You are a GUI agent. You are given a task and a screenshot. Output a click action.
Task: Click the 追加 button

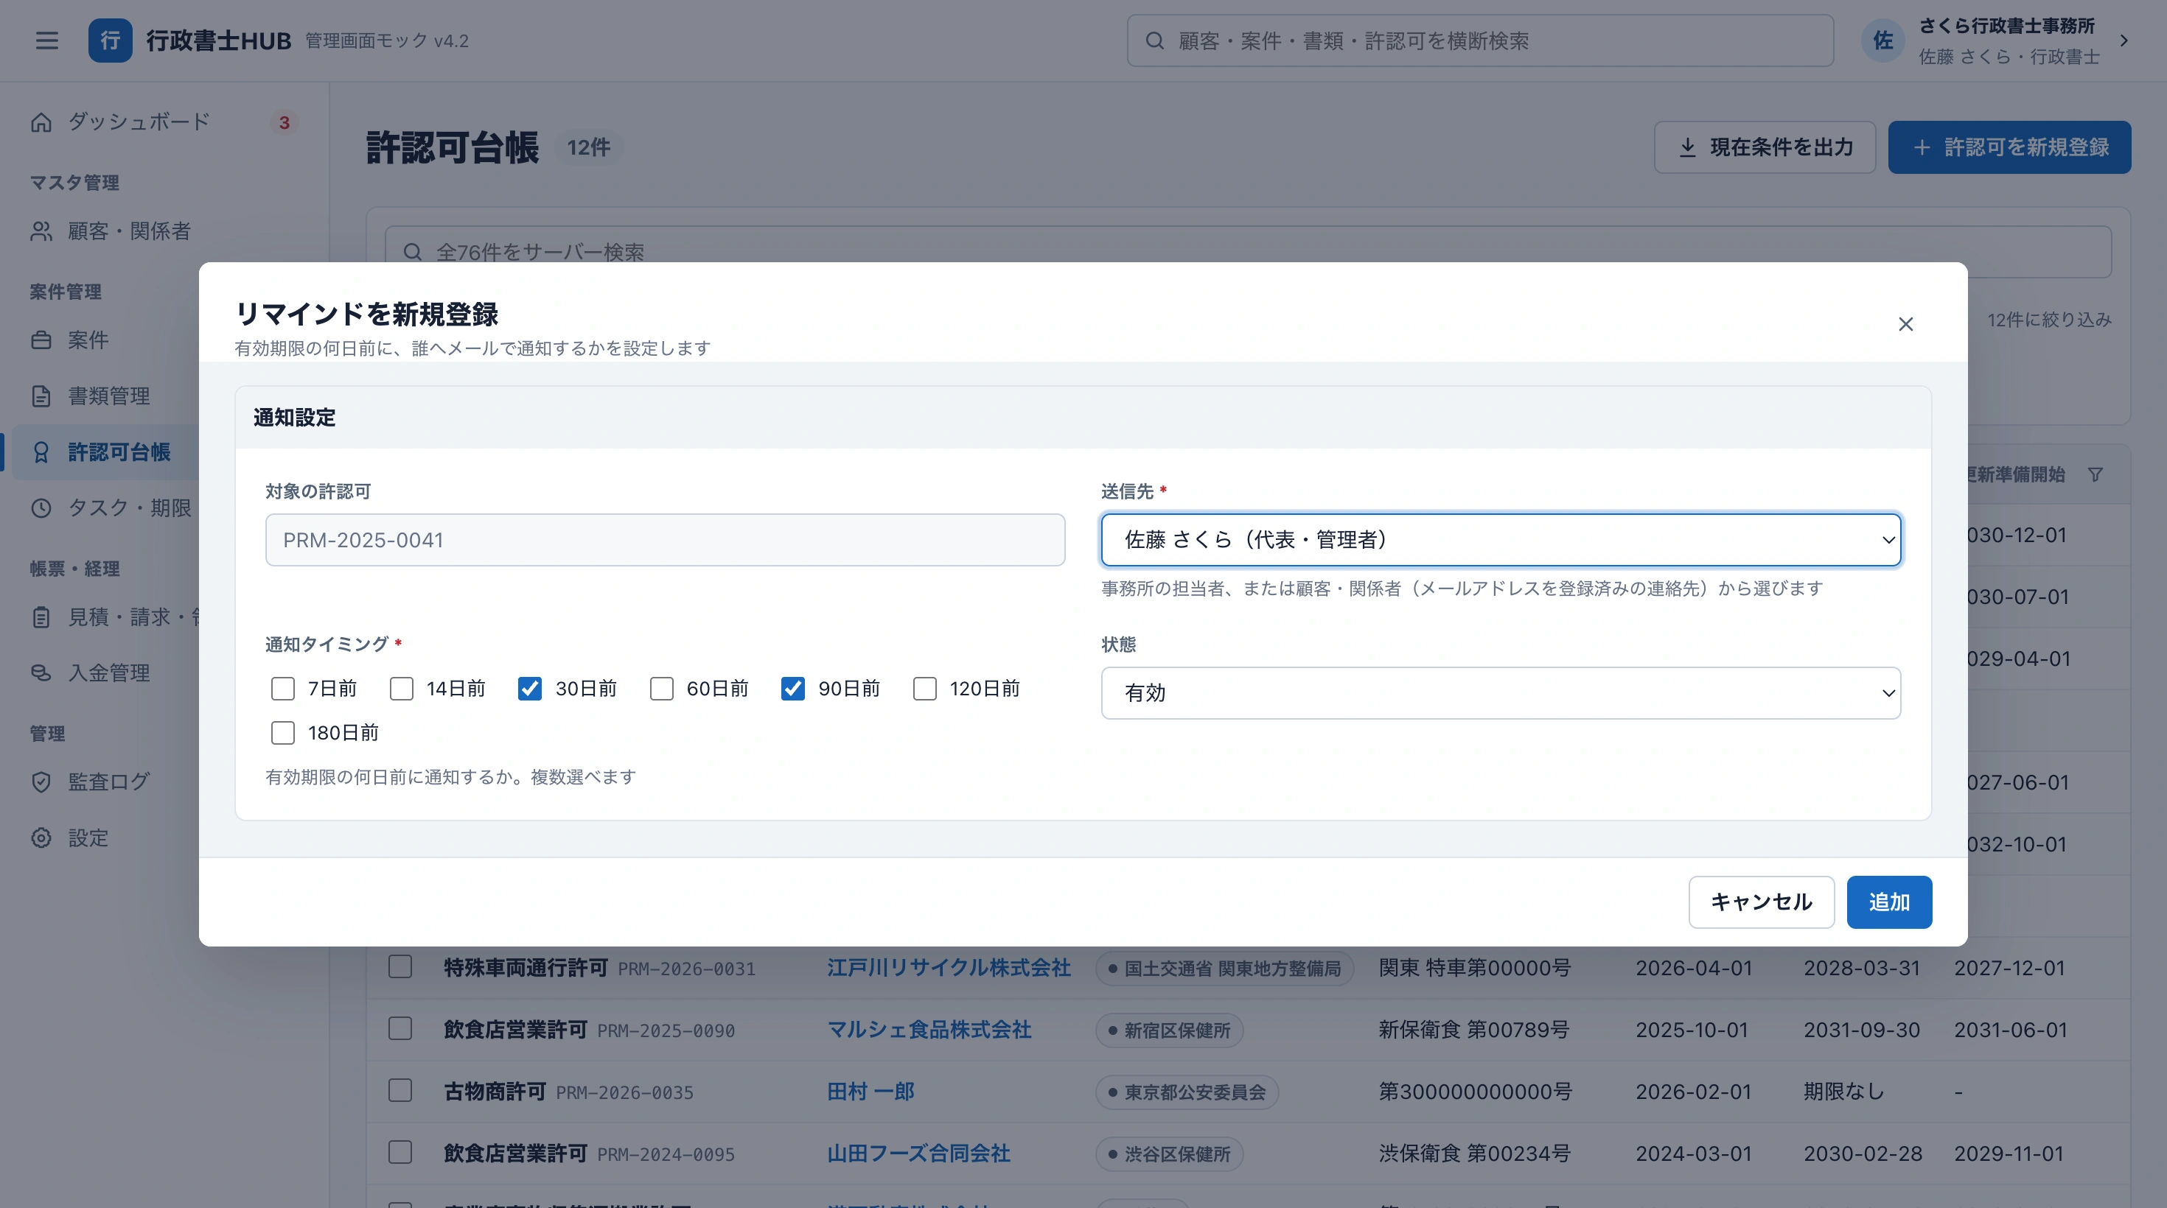(x=1888, y=902)
